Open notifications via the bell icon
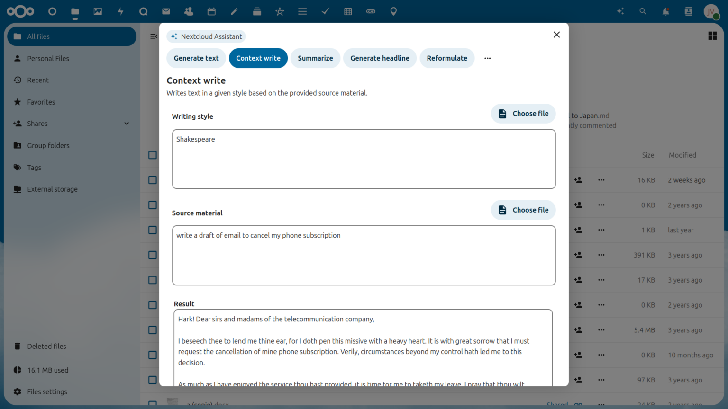 (x=665, y=11)
